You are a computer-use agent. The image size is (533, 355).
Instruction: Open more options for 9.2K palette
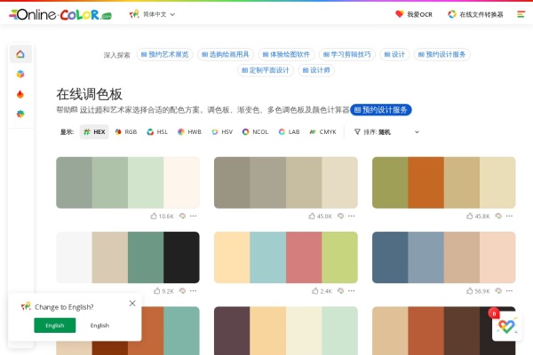[x=193, y=291]
